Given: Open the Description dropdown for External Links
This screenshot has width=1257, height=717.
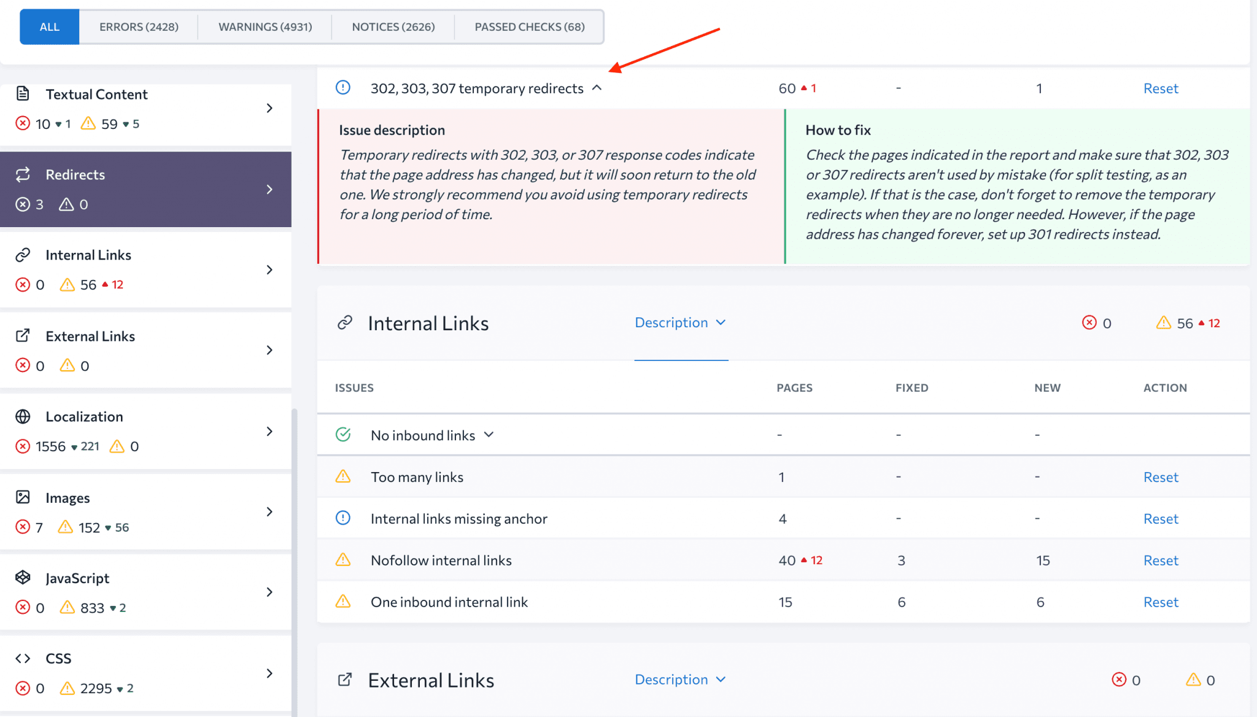Looking at the screenshot, I should point(681,680).
